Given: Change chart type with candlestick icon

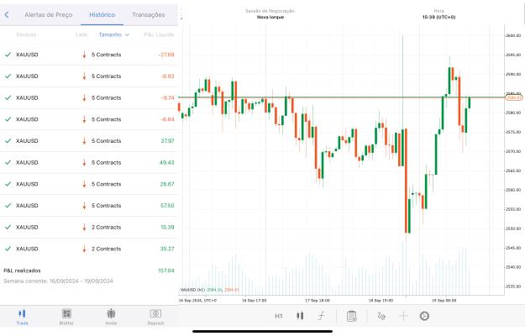Looking at the screenshot, I should [300, 316].
